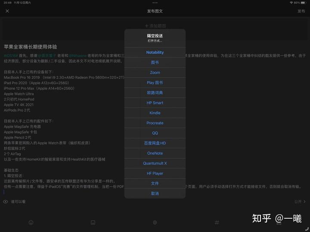Save to 文件 app
The width and height of the screenshot is (310, 232).
155,183
